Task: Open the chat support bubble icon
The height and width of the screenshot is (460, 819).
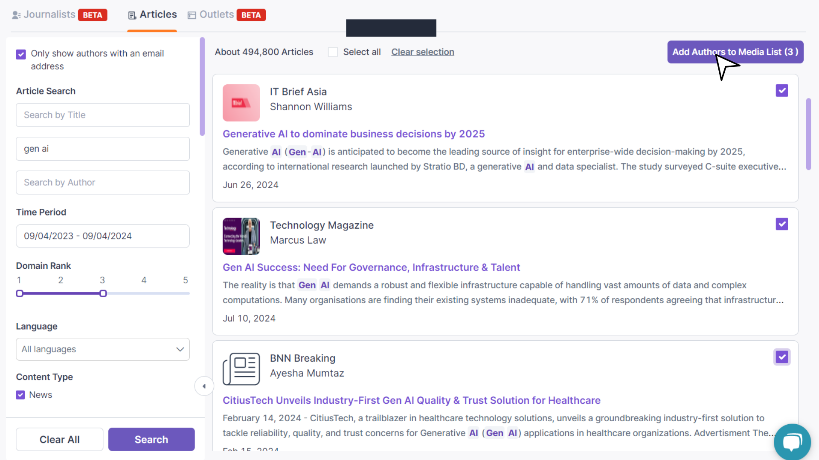Action: (792, 442)
